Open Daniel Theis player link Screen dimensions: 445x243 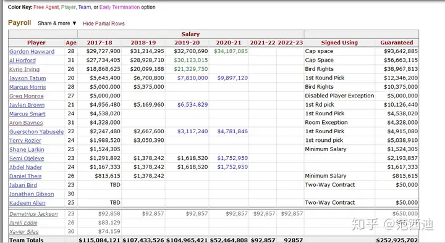point(25,176)
